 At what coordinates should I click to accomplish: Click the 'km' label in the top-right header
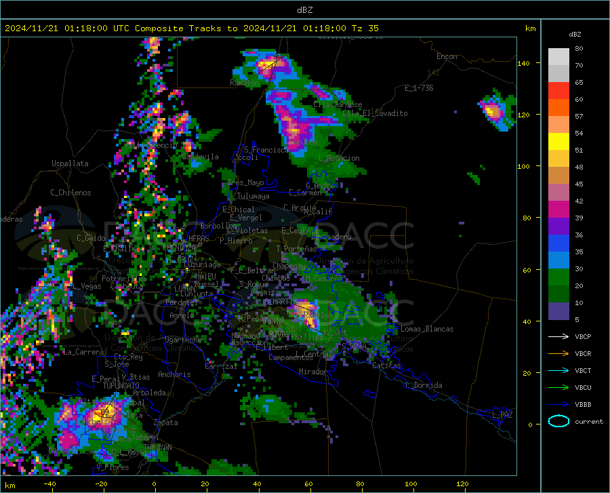pyautogui.click(x=530, y=28)
